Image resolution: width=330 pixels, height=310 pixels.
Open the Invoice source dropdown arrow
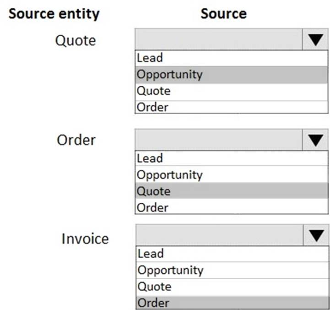click(x=315, y=236)
